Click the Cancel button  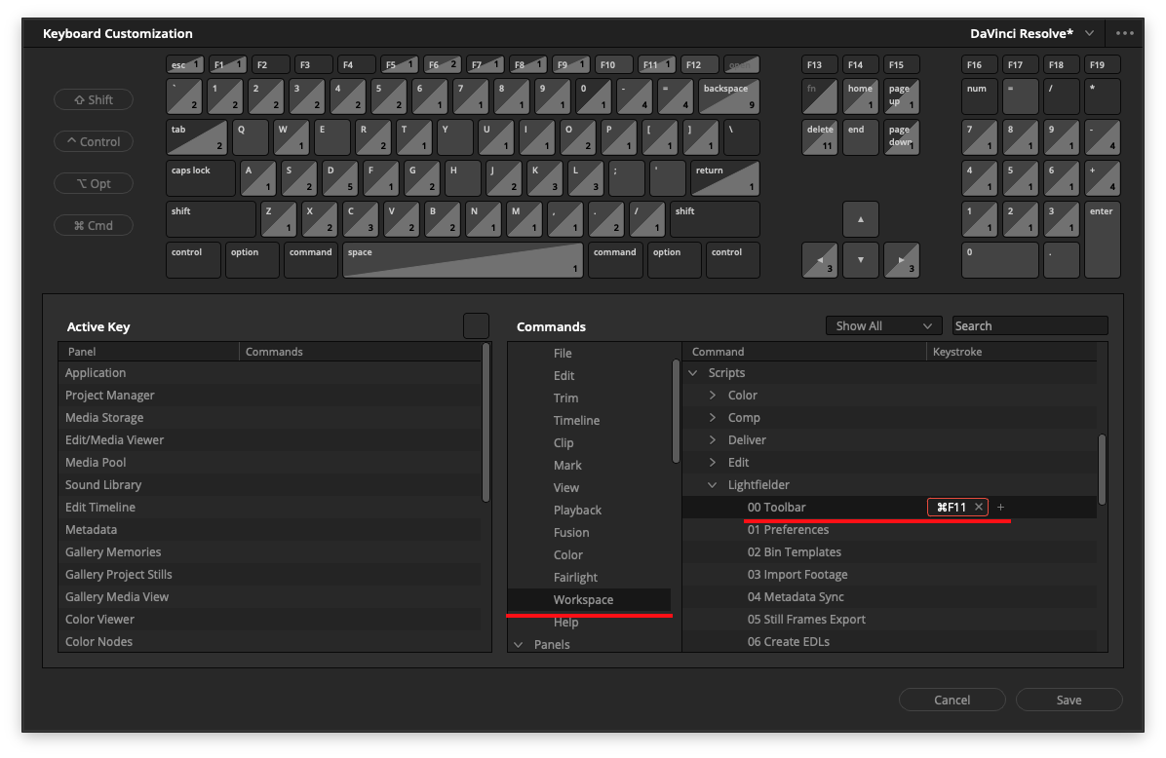point(952,701)
